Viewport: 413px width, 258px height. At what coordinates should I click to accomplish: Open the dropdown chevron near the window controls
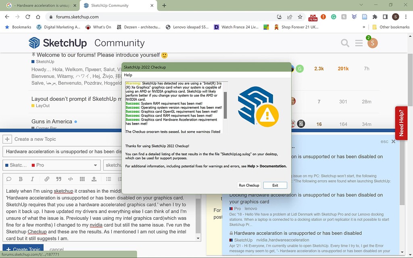(x=361, y=4)
